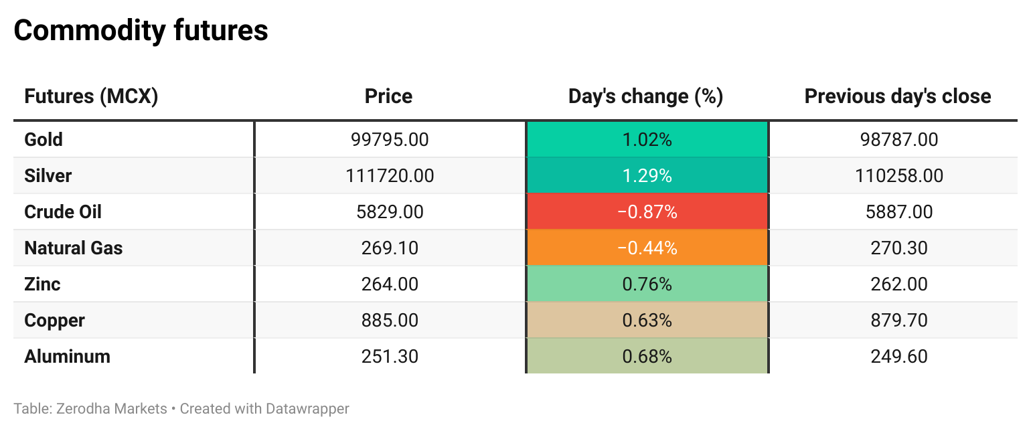Click the Previous day's close header
The width and height of the screenshot is (1031, 431).
(897, 96)
